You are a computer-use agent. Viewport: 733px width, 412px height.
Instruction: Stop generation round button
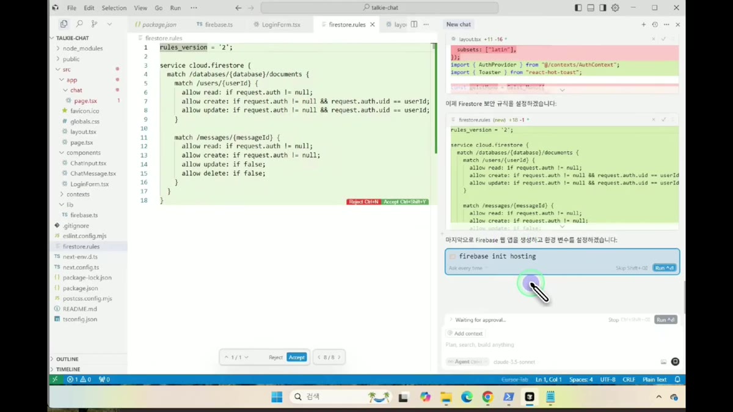[675, 362]
